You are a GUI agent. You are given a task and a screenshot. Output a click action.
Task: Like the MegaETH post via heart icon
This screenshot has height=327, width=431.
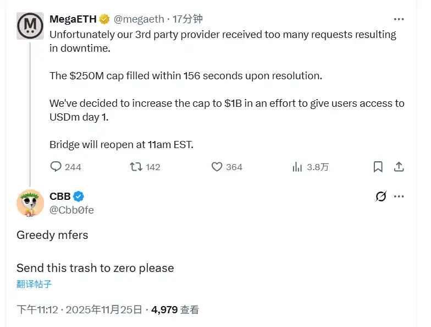coord(217,167)
